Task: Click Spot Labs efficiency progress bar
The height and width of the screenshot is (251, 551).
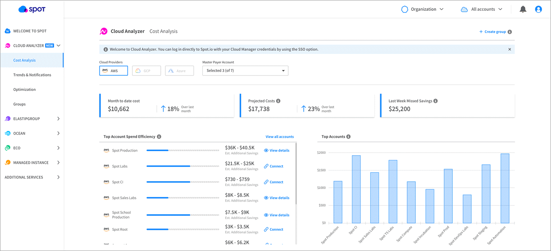Action: 183,166
